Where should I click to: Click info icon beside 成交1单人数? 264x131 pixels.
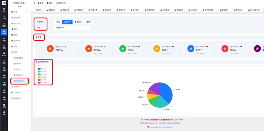click(x=104, y=47)
